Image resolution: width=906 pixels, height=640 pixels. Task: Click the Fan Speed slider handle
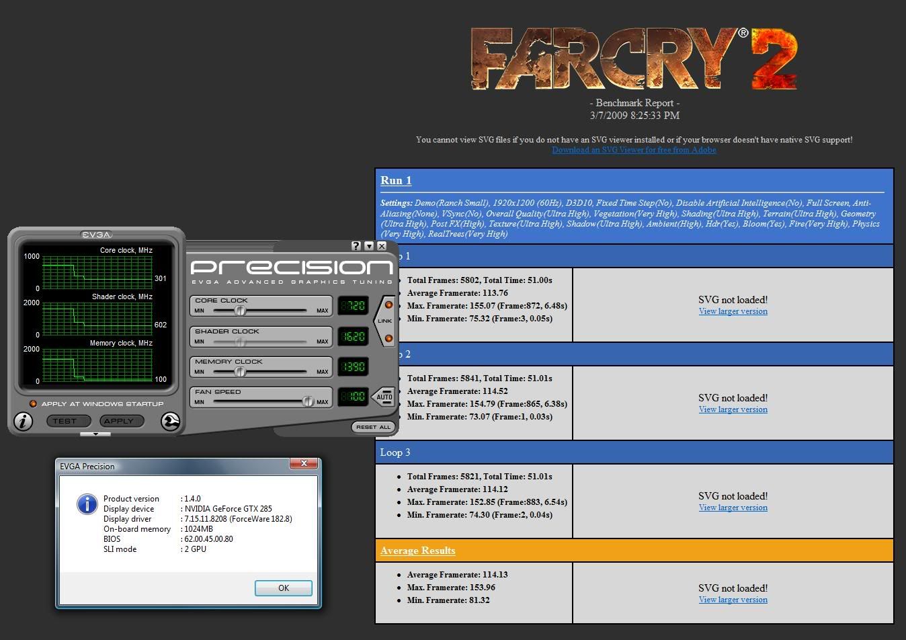[307, 401]
